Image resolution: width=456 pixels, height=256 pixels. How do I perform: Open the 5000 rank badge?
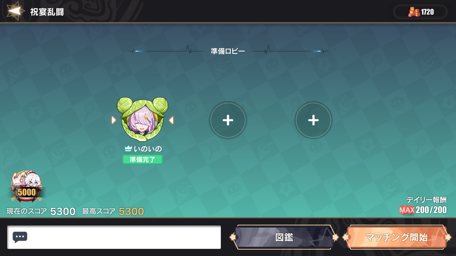pyautogui.click(x=27, y=187)
